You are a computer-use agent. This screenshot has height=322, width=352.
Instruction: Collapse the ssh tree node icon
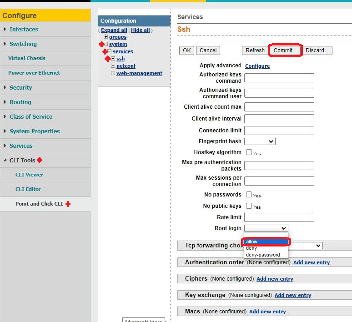(x=113, y=59)
